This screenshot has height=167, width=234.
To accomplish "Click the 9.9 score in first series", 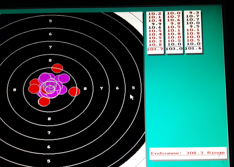I will (155, 24).
